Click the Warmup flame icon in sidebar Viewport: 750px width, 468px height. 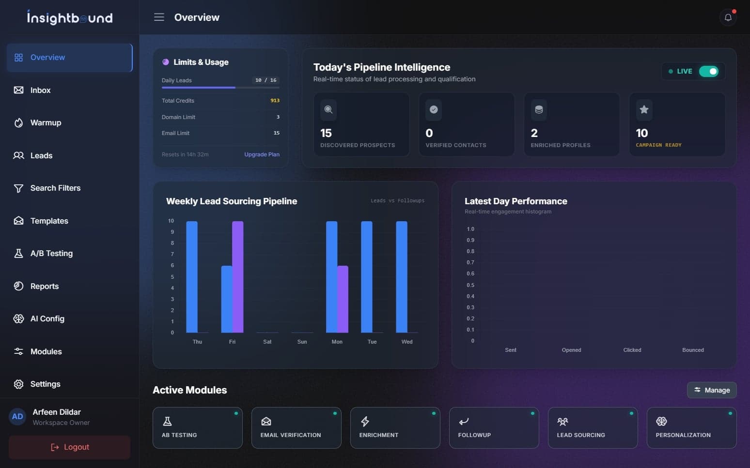tap(18, 123)
